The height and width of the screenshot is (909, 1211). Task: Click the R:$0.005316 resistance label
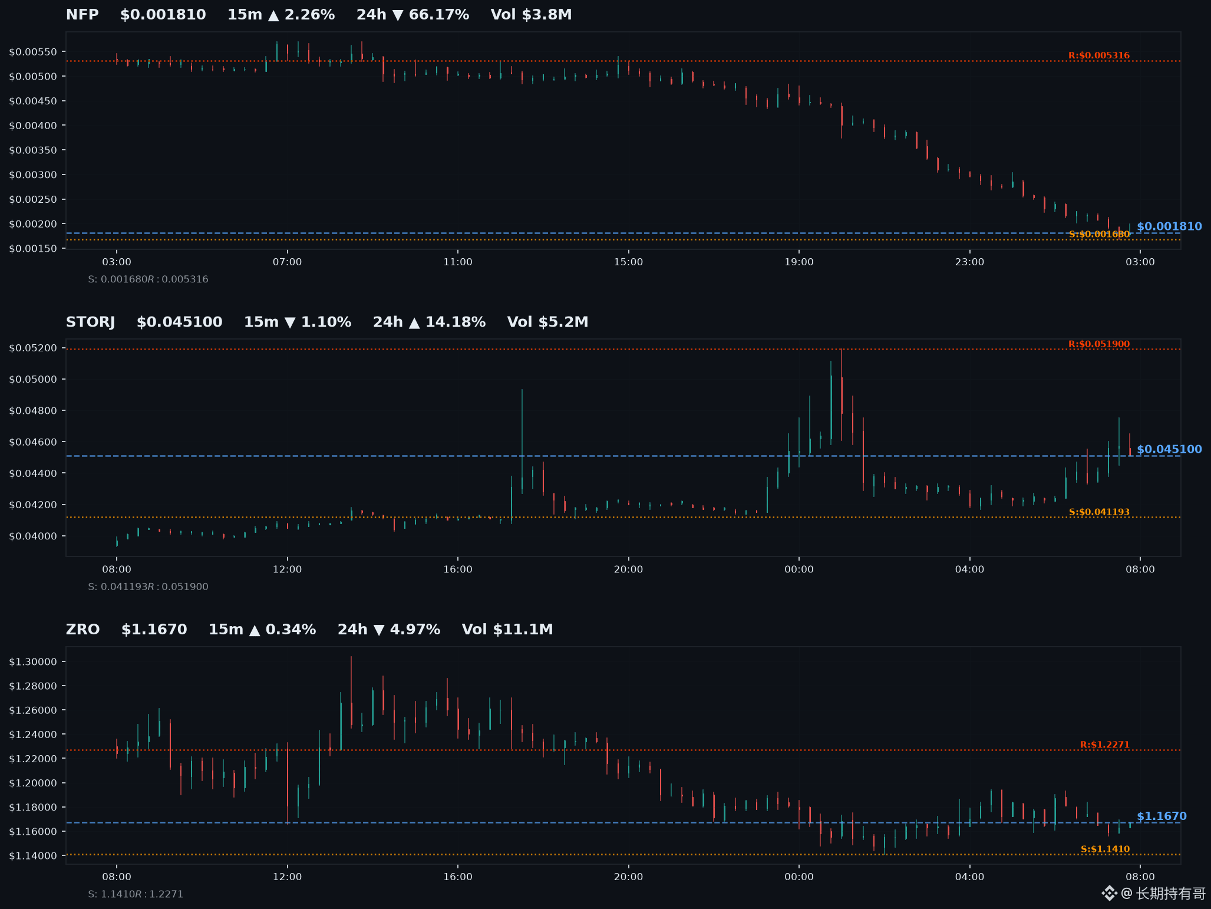coord(1099,55)
